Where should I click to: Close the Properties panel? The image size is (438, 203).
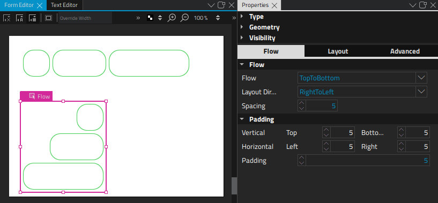click(433, 5)
